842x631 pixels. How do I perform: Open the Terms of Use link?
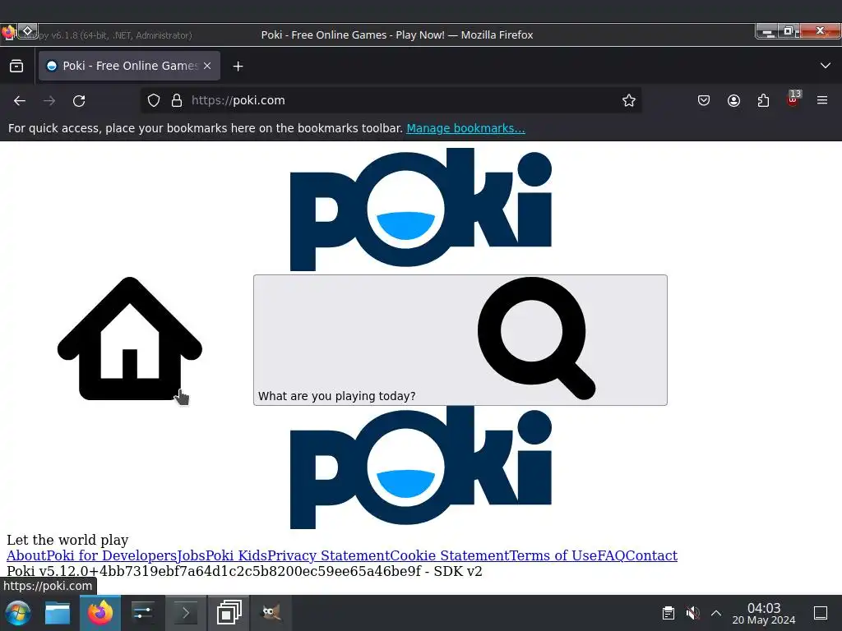[x=553, y=555]
